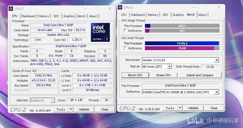The image size is (243, 128).
Task: Click Level 3 cache value 30 MBytes
Action: 92,90
